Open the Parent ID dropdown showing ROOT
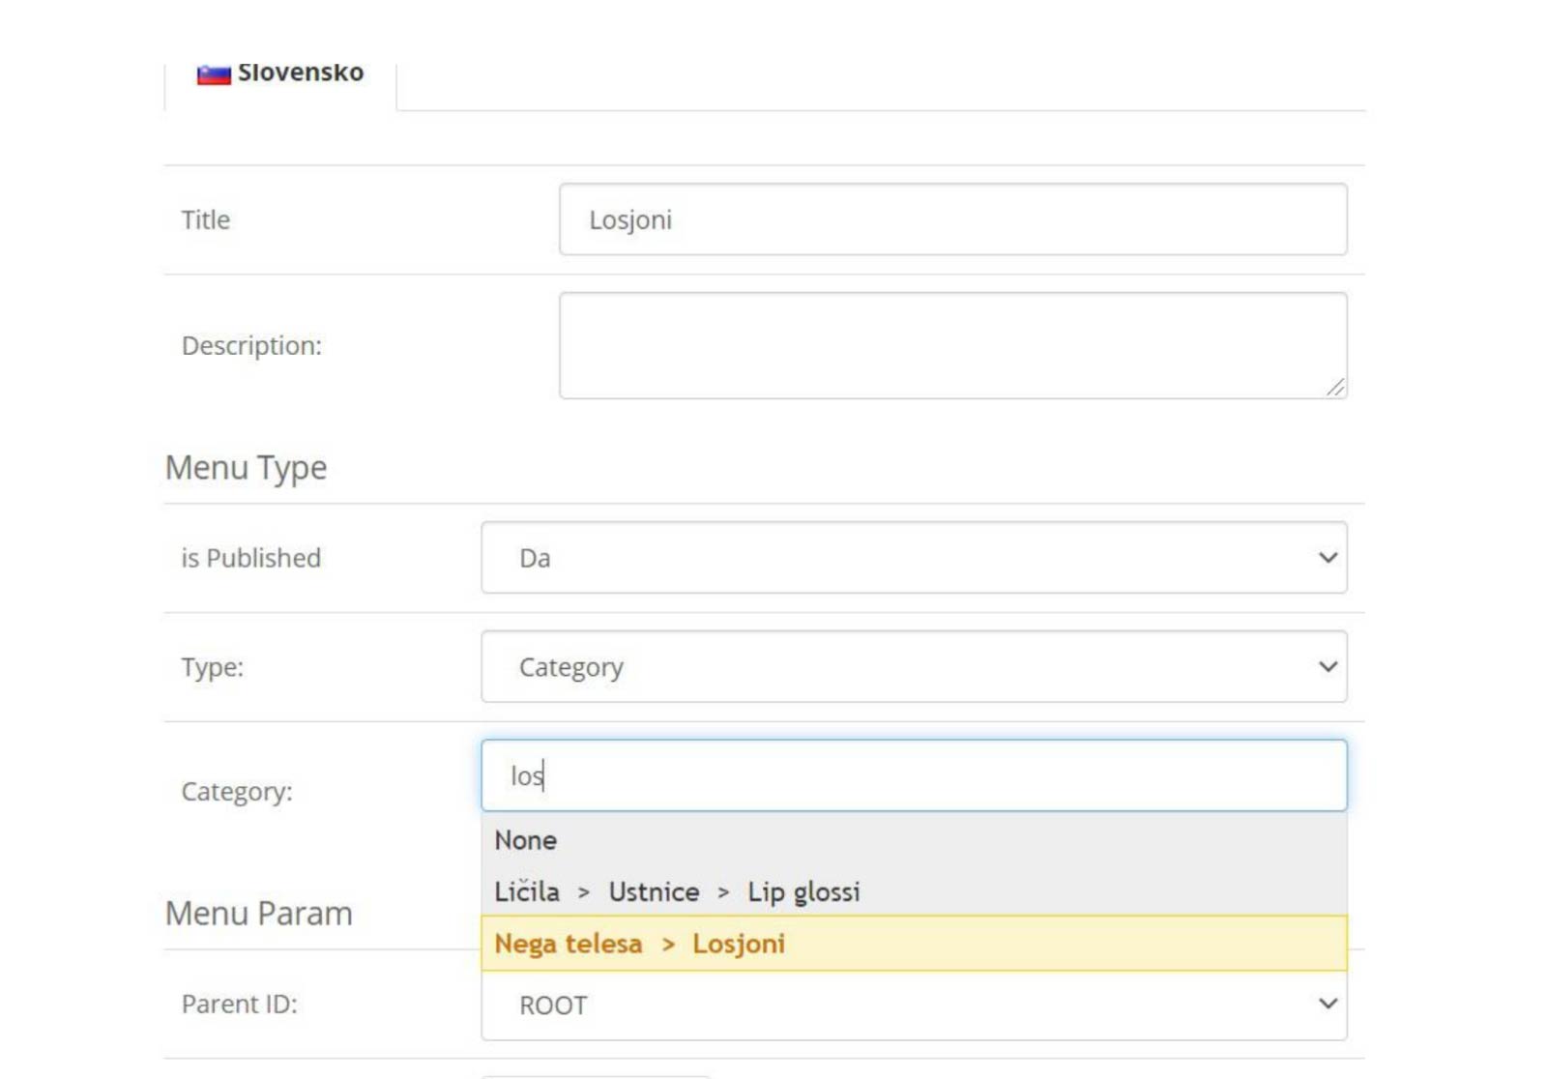This screenshot has width=1547, height=1079. [x=913, y=1006]
